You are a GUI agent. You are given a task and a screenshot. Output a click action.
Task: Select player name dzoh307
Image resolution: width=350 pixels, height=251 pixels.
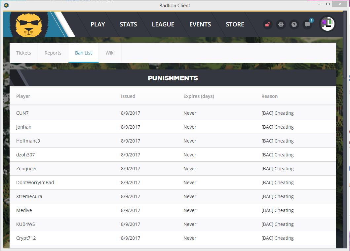[25, 155]
